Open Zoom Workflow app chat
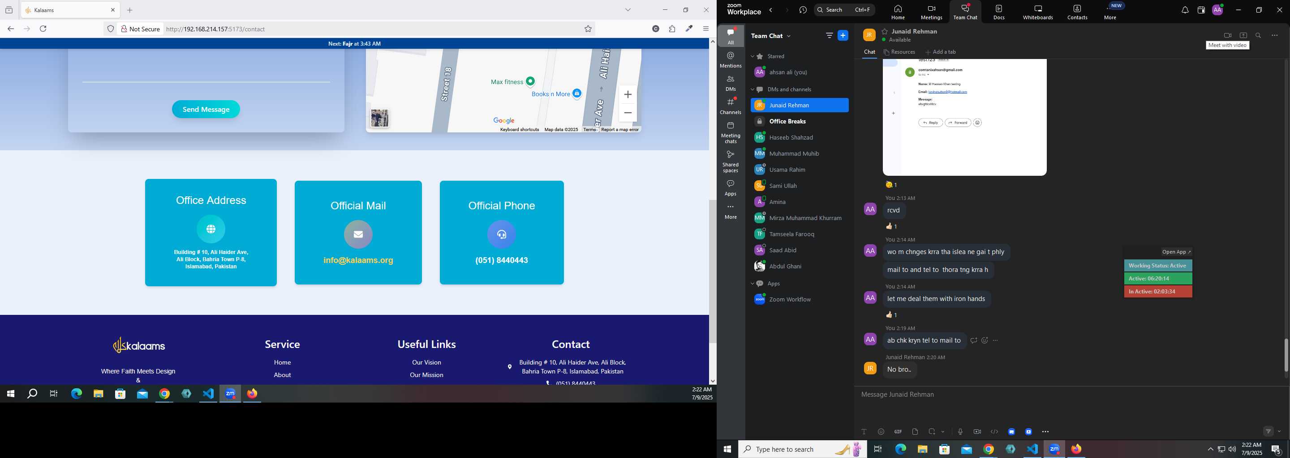This screenshot has height=458, width=1290. click(799, 300)
